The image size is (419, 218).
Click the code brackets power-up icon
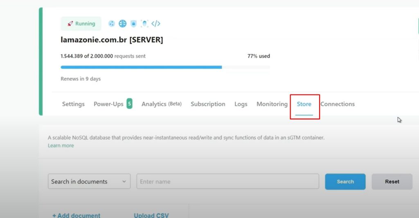pyautogui.click(x=156, y=24)
